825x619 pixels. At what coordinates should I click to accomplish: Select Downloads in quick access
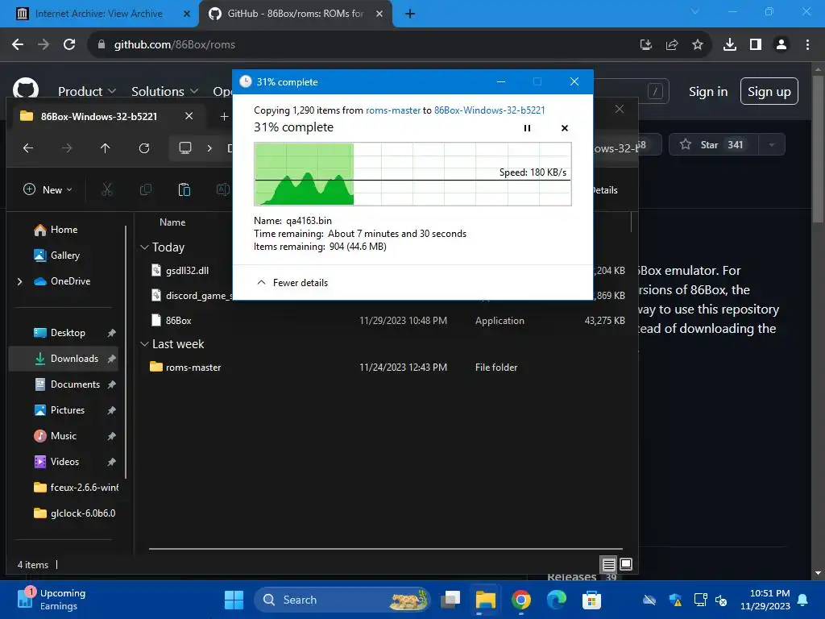[63, 359]
